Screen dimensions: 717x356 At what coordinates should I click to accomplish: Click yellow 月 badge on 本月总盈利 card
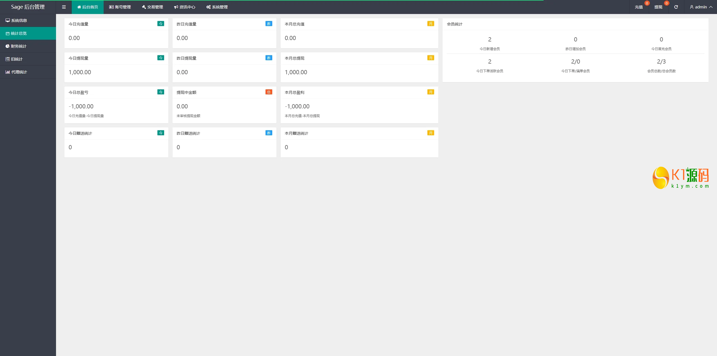[x=430, y=92]
